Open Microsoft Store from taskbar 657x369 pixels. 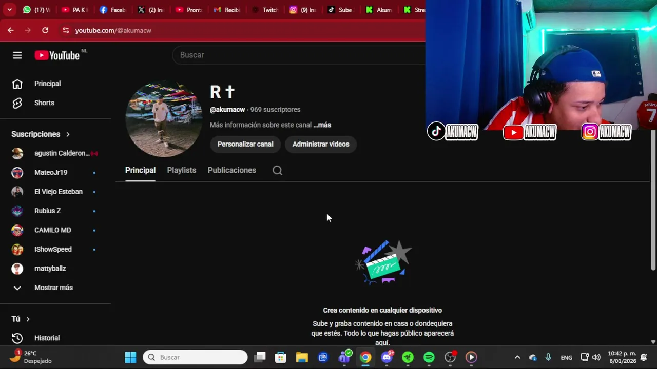280,357
